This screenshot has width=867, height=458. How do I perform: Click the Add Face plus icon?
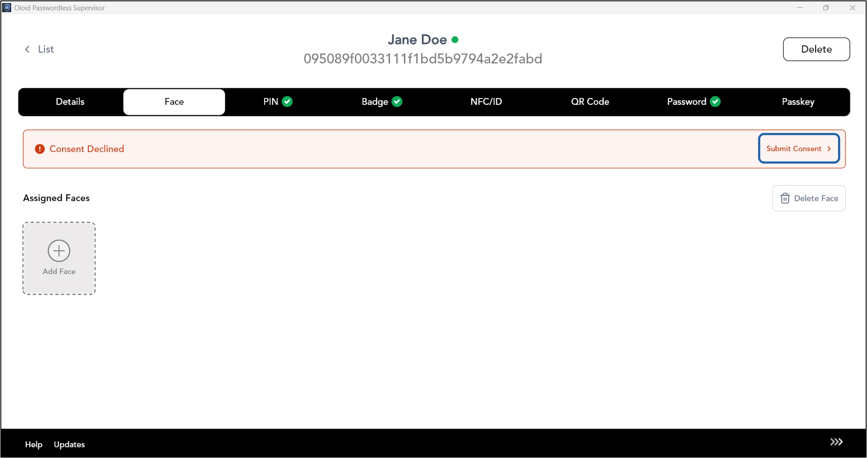tap(59, 251)
